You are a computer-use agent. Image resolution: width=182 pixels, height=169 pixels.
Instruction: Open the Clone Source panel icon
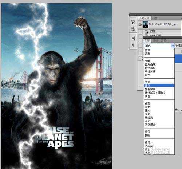coord(133,29)
